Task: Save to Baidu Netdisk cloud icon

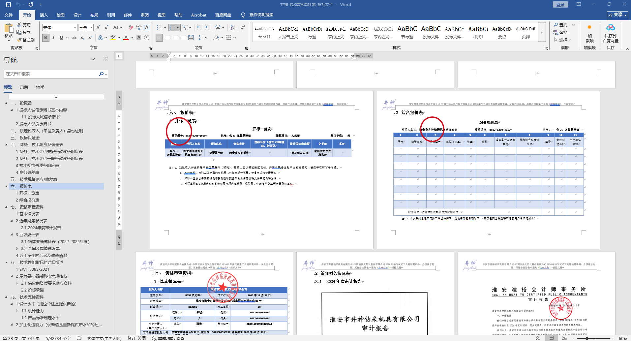Action: [611, 34]
